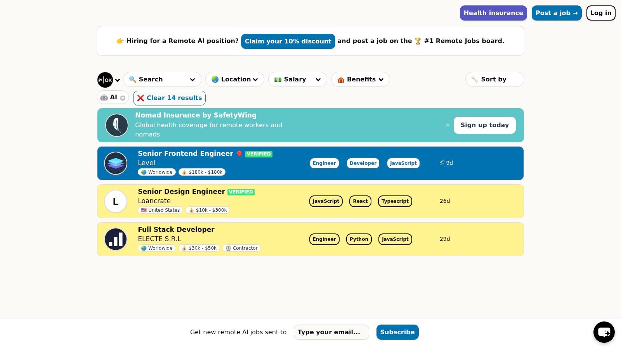The width and height of the screenshot is (621, 349).
Task: Click the JavaScript tag on Senior Frontend Engineer
Action: [403, 163]
